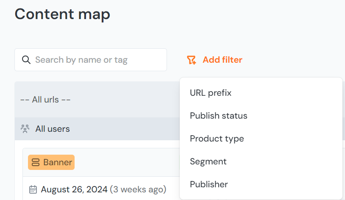The height and width of the screenshot is (200, 345).
Task: Select Publish status from filter menu
Action: [218, 116]
